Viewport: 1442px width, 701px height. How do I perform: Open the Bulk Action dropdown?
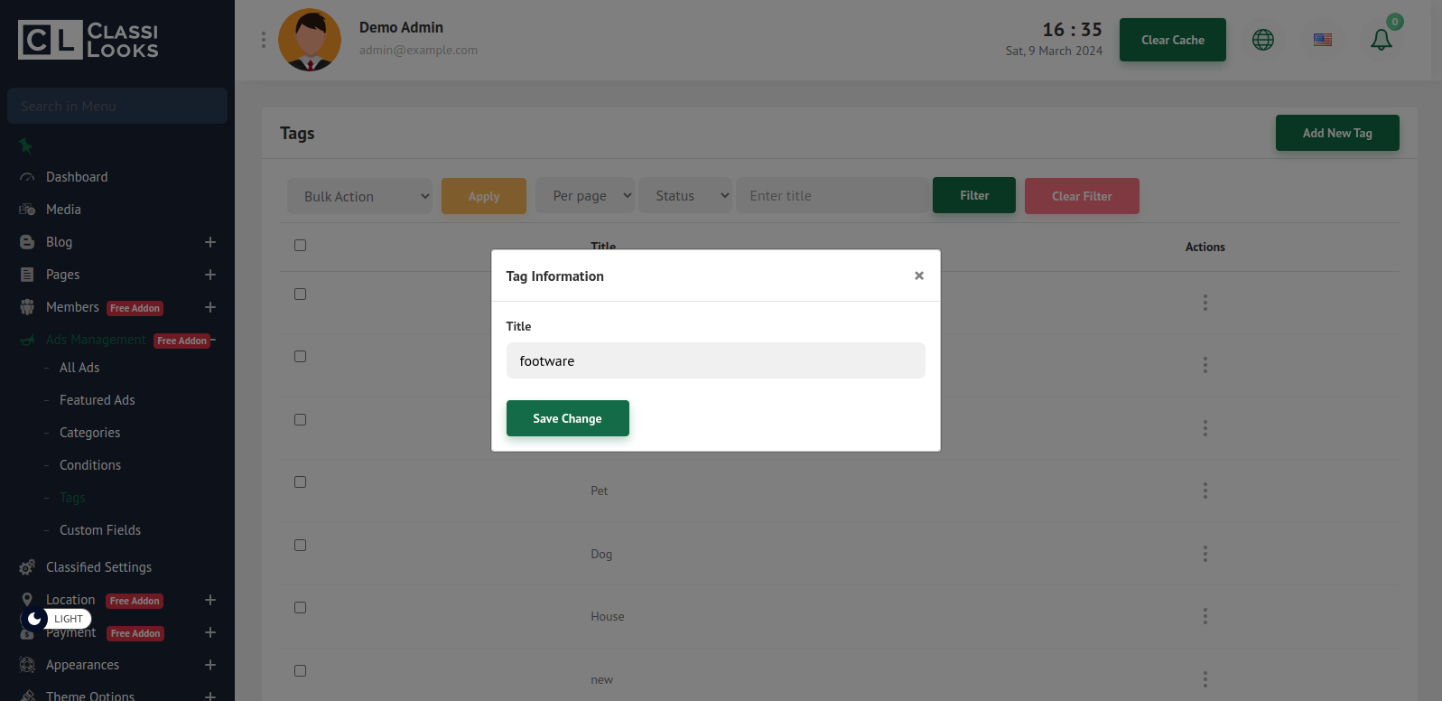[x=359, y=196]
